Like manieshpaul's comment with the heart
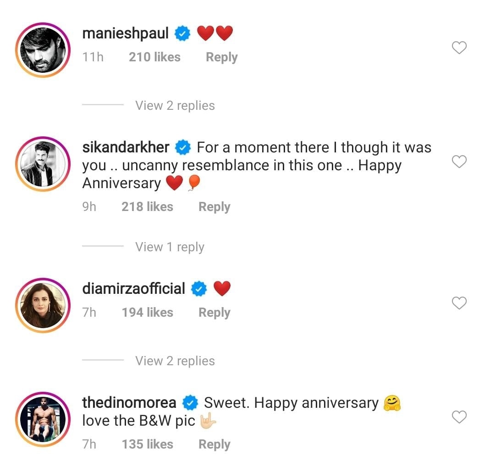 tap(459, 48)
